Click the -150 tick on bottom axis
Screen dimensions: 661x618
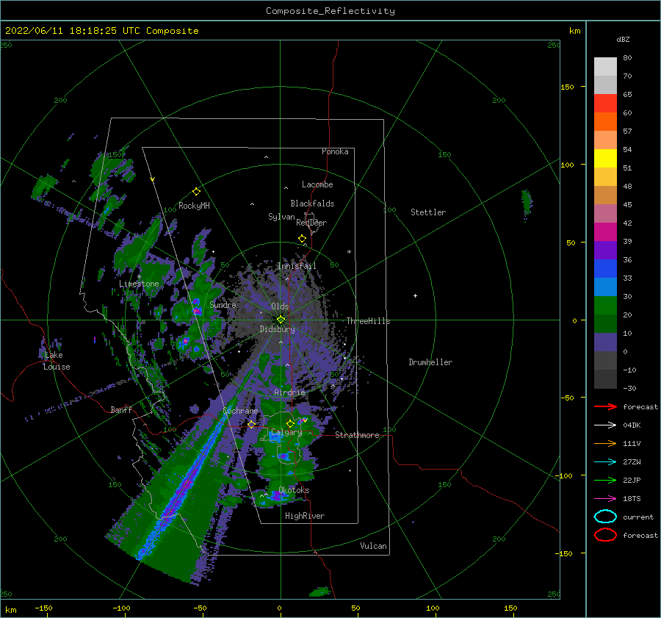point(43,608)
